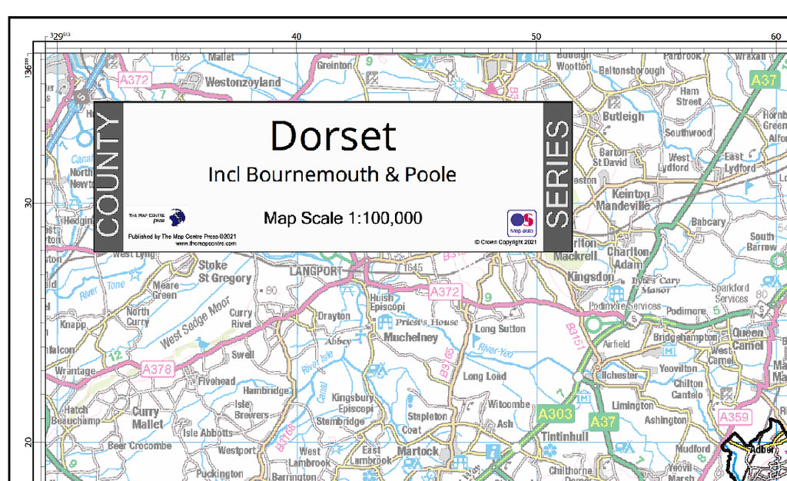This screenshot has height=481, width=787.
Task: Expand the A378 road shield
Action: click(x=157, y=369)
